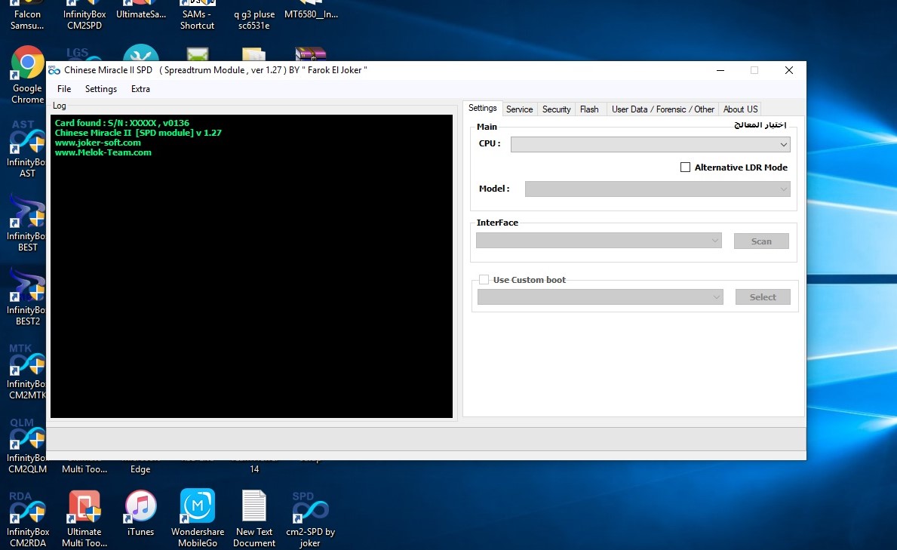Open InfinityBox CM2SPD desktop shortcut
The width and height of the screenshot is (897, 550).
84,16
